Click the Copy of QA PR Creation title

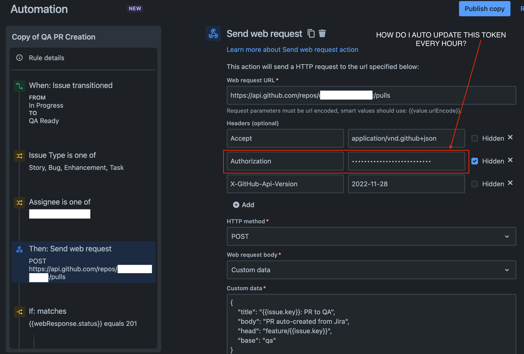pos(54,37)
